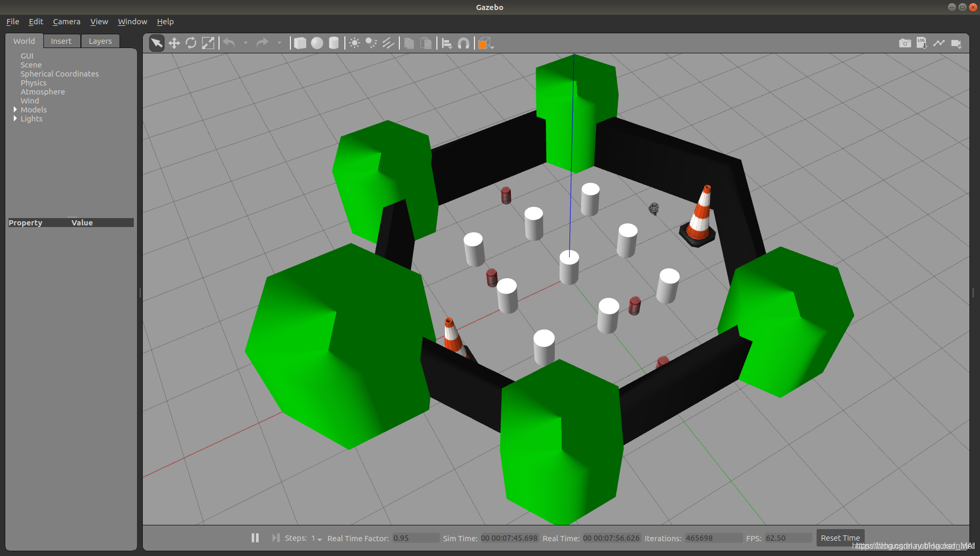Screen dimensions: 980x556
Task: Open the Steps count dropdown
Action: (x=317, y=538)
